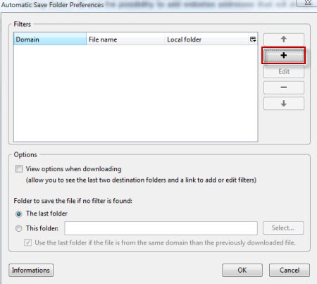Viewport: 317px width, 284px height.
Task: Discard changes with the Cancel button
Action: (290, 270)
